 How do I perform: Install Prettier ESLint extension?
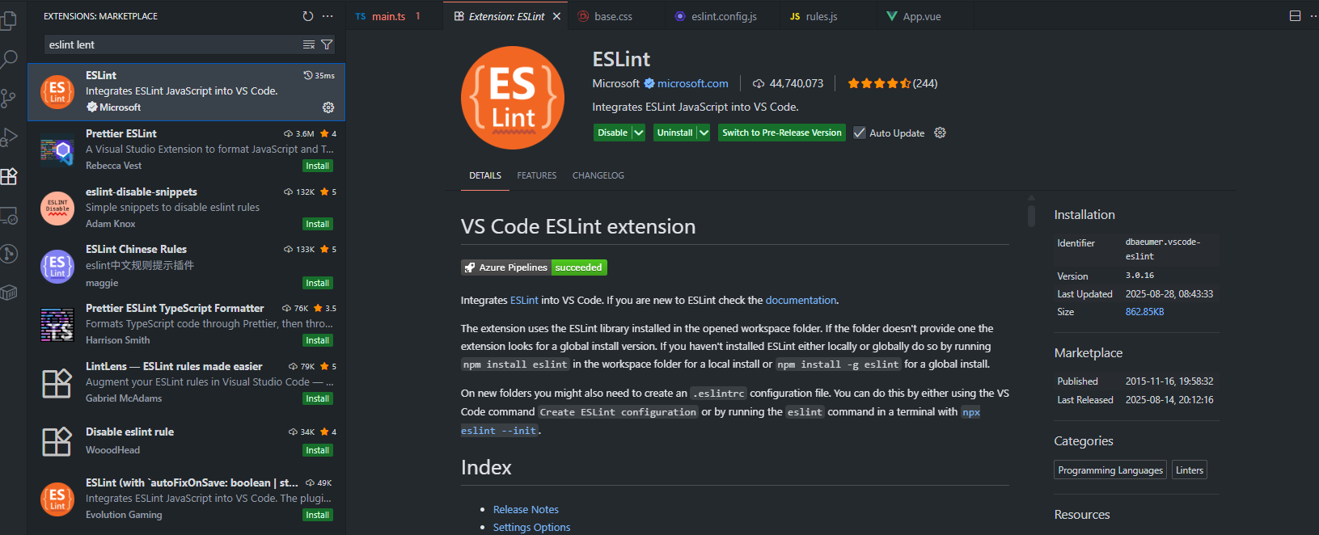coord(317,166)
